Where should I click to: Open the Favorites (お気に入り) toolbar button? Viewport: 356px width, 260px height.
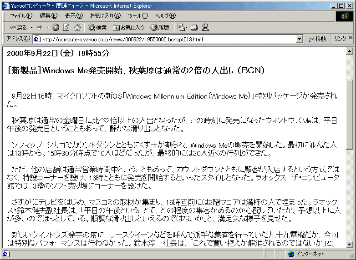tap(129, 28)
